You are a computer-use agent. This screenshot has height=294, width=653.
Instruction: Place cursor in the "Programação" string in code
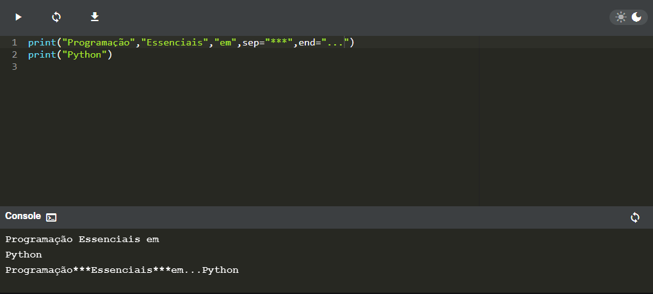(99, 42)
